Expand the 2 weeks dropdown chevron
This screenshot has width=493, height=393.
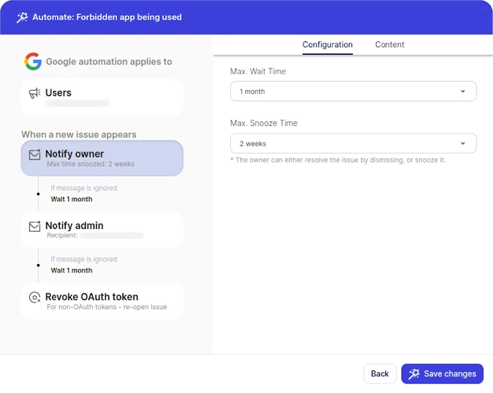click(x=463, y=144)
